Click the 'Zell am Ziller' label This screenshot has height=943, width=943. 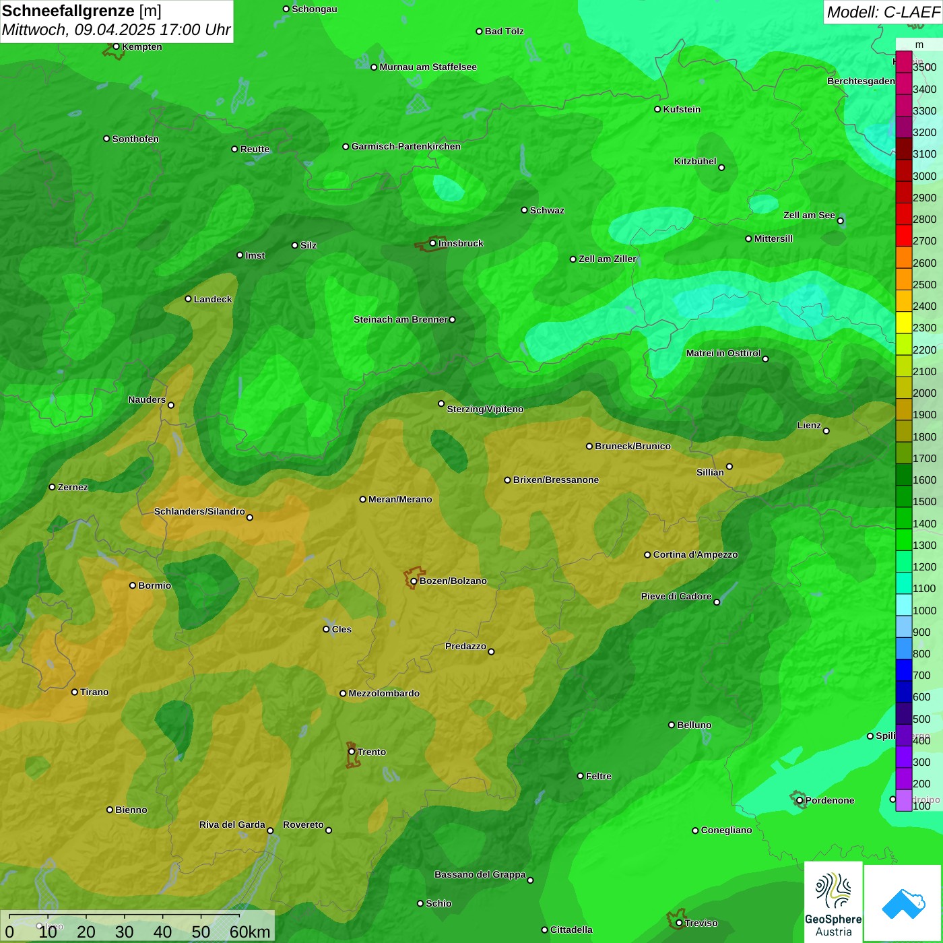point(608,259)
